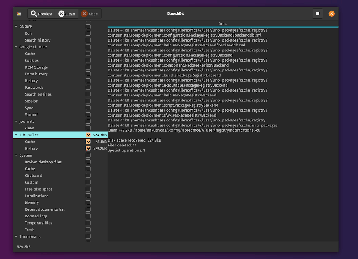This screenshot has width=358, height=259.
Task: Uncheck the LibreOffice Cache checkbox
Action: pos(88,142)
